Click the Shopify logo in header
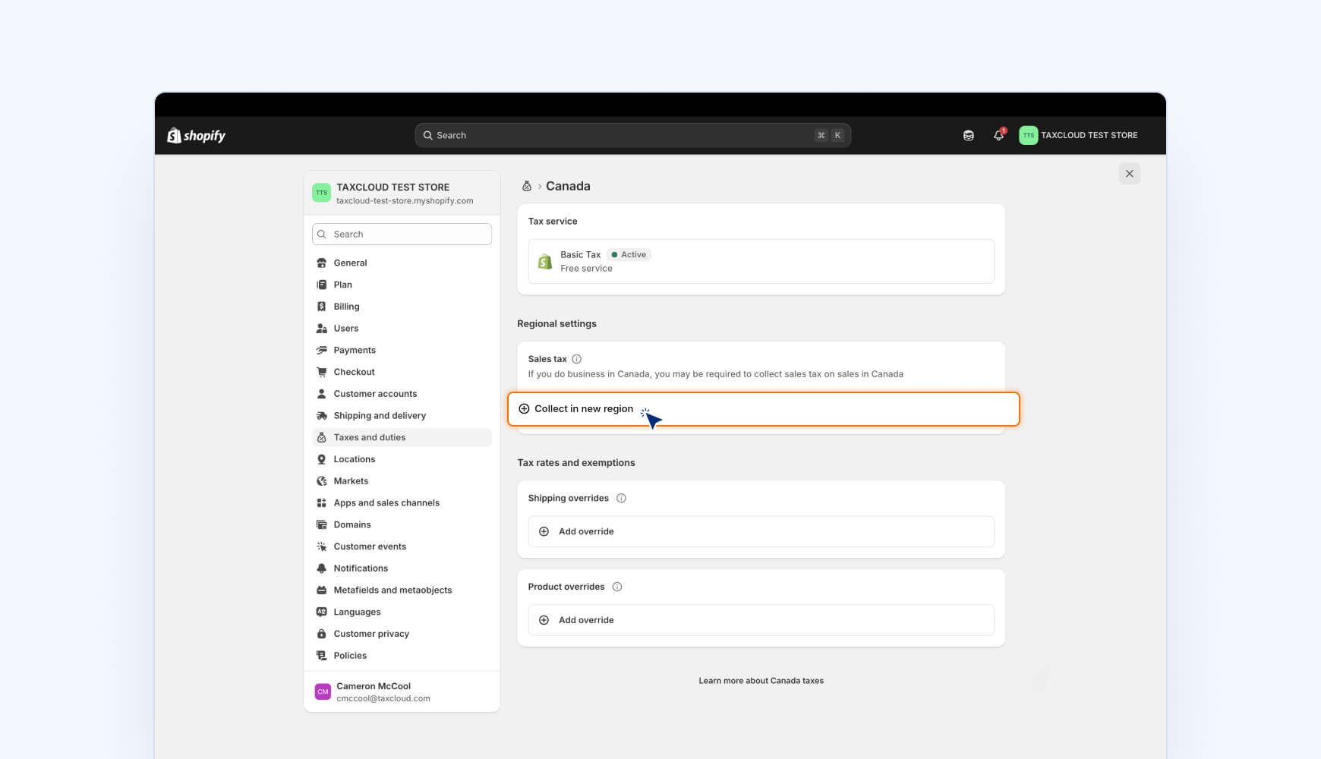1321x759 pixels. [196, 135]
